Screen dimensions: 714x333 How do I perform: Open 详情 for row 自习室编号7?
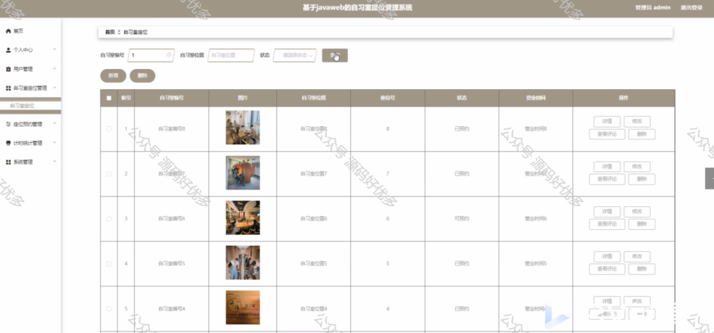pyautogui.click(x=607, y=166)
